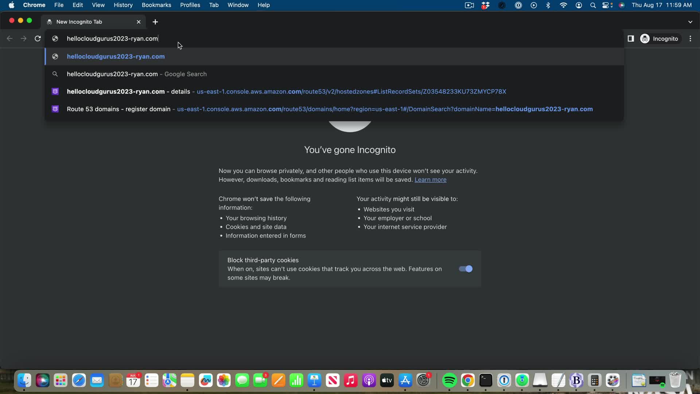Click the reload page icon
Screen dimensions: 700x394
coord(38,39)
